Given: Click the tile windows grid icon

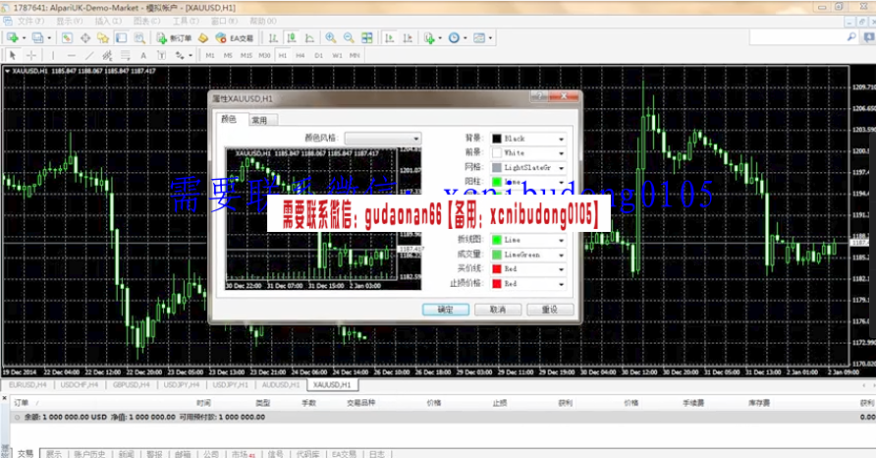Looking at the screenshot, I should pos(367,38).
